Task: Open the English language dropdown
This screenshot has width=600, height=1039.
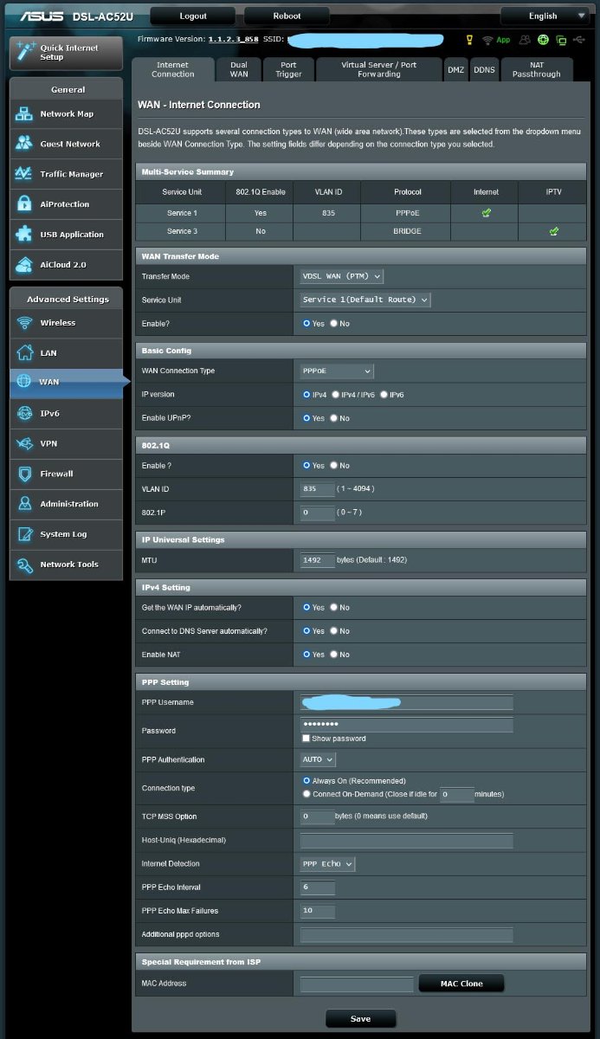Action: 545,16
